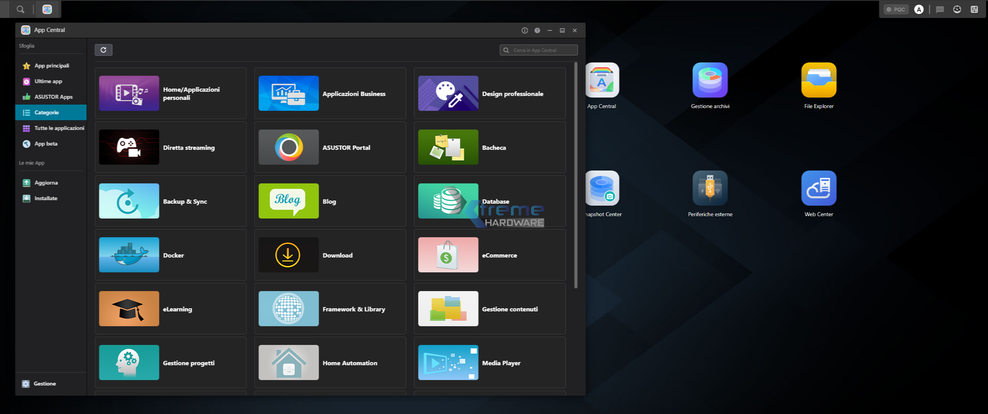Screen dimensions: 988x414
Task: Open App Central help question-mark icon
Action: tap(537, 30)
